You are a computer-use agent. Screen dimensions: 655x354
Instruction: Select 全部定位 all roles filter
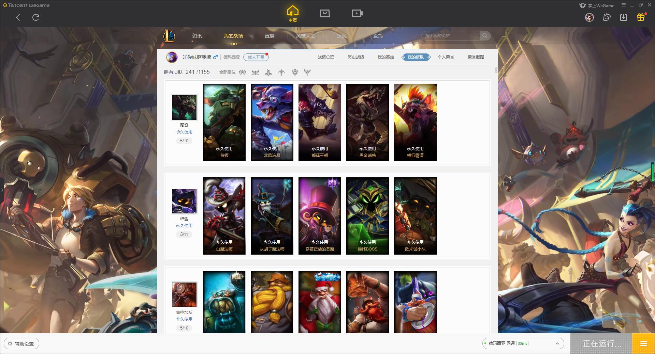click(227, 72)
